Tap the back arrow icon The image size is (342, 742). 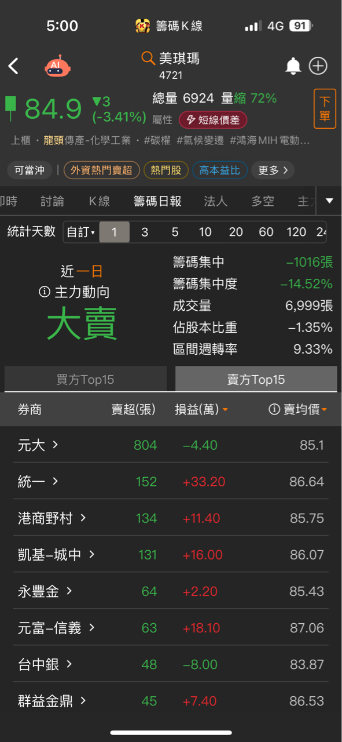coord(14,66)
